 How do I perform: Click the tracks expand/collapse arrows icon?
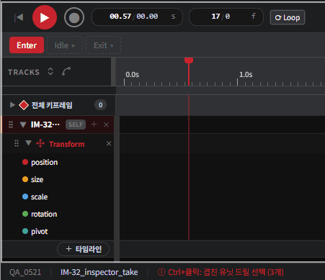(50, 71)
